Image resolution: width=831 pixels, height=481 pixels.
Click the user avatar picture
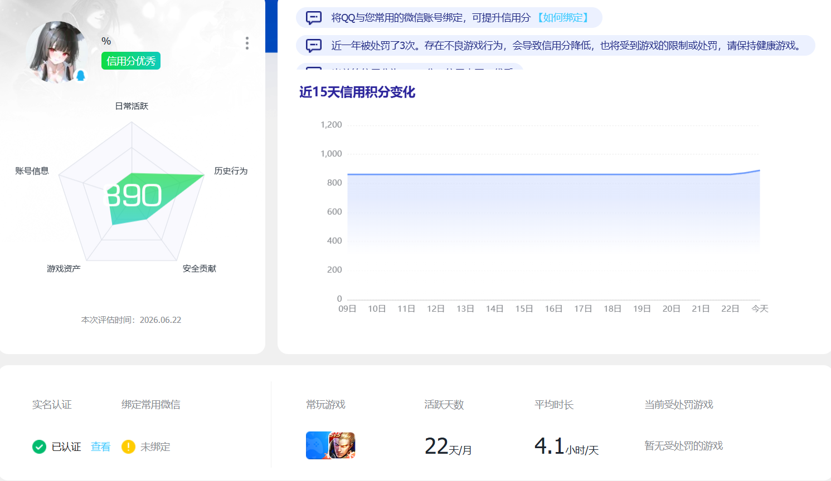pyautogui.click(x=55, y=52)
